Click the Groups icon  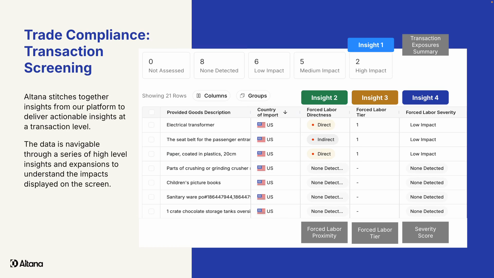pos(242,96)
